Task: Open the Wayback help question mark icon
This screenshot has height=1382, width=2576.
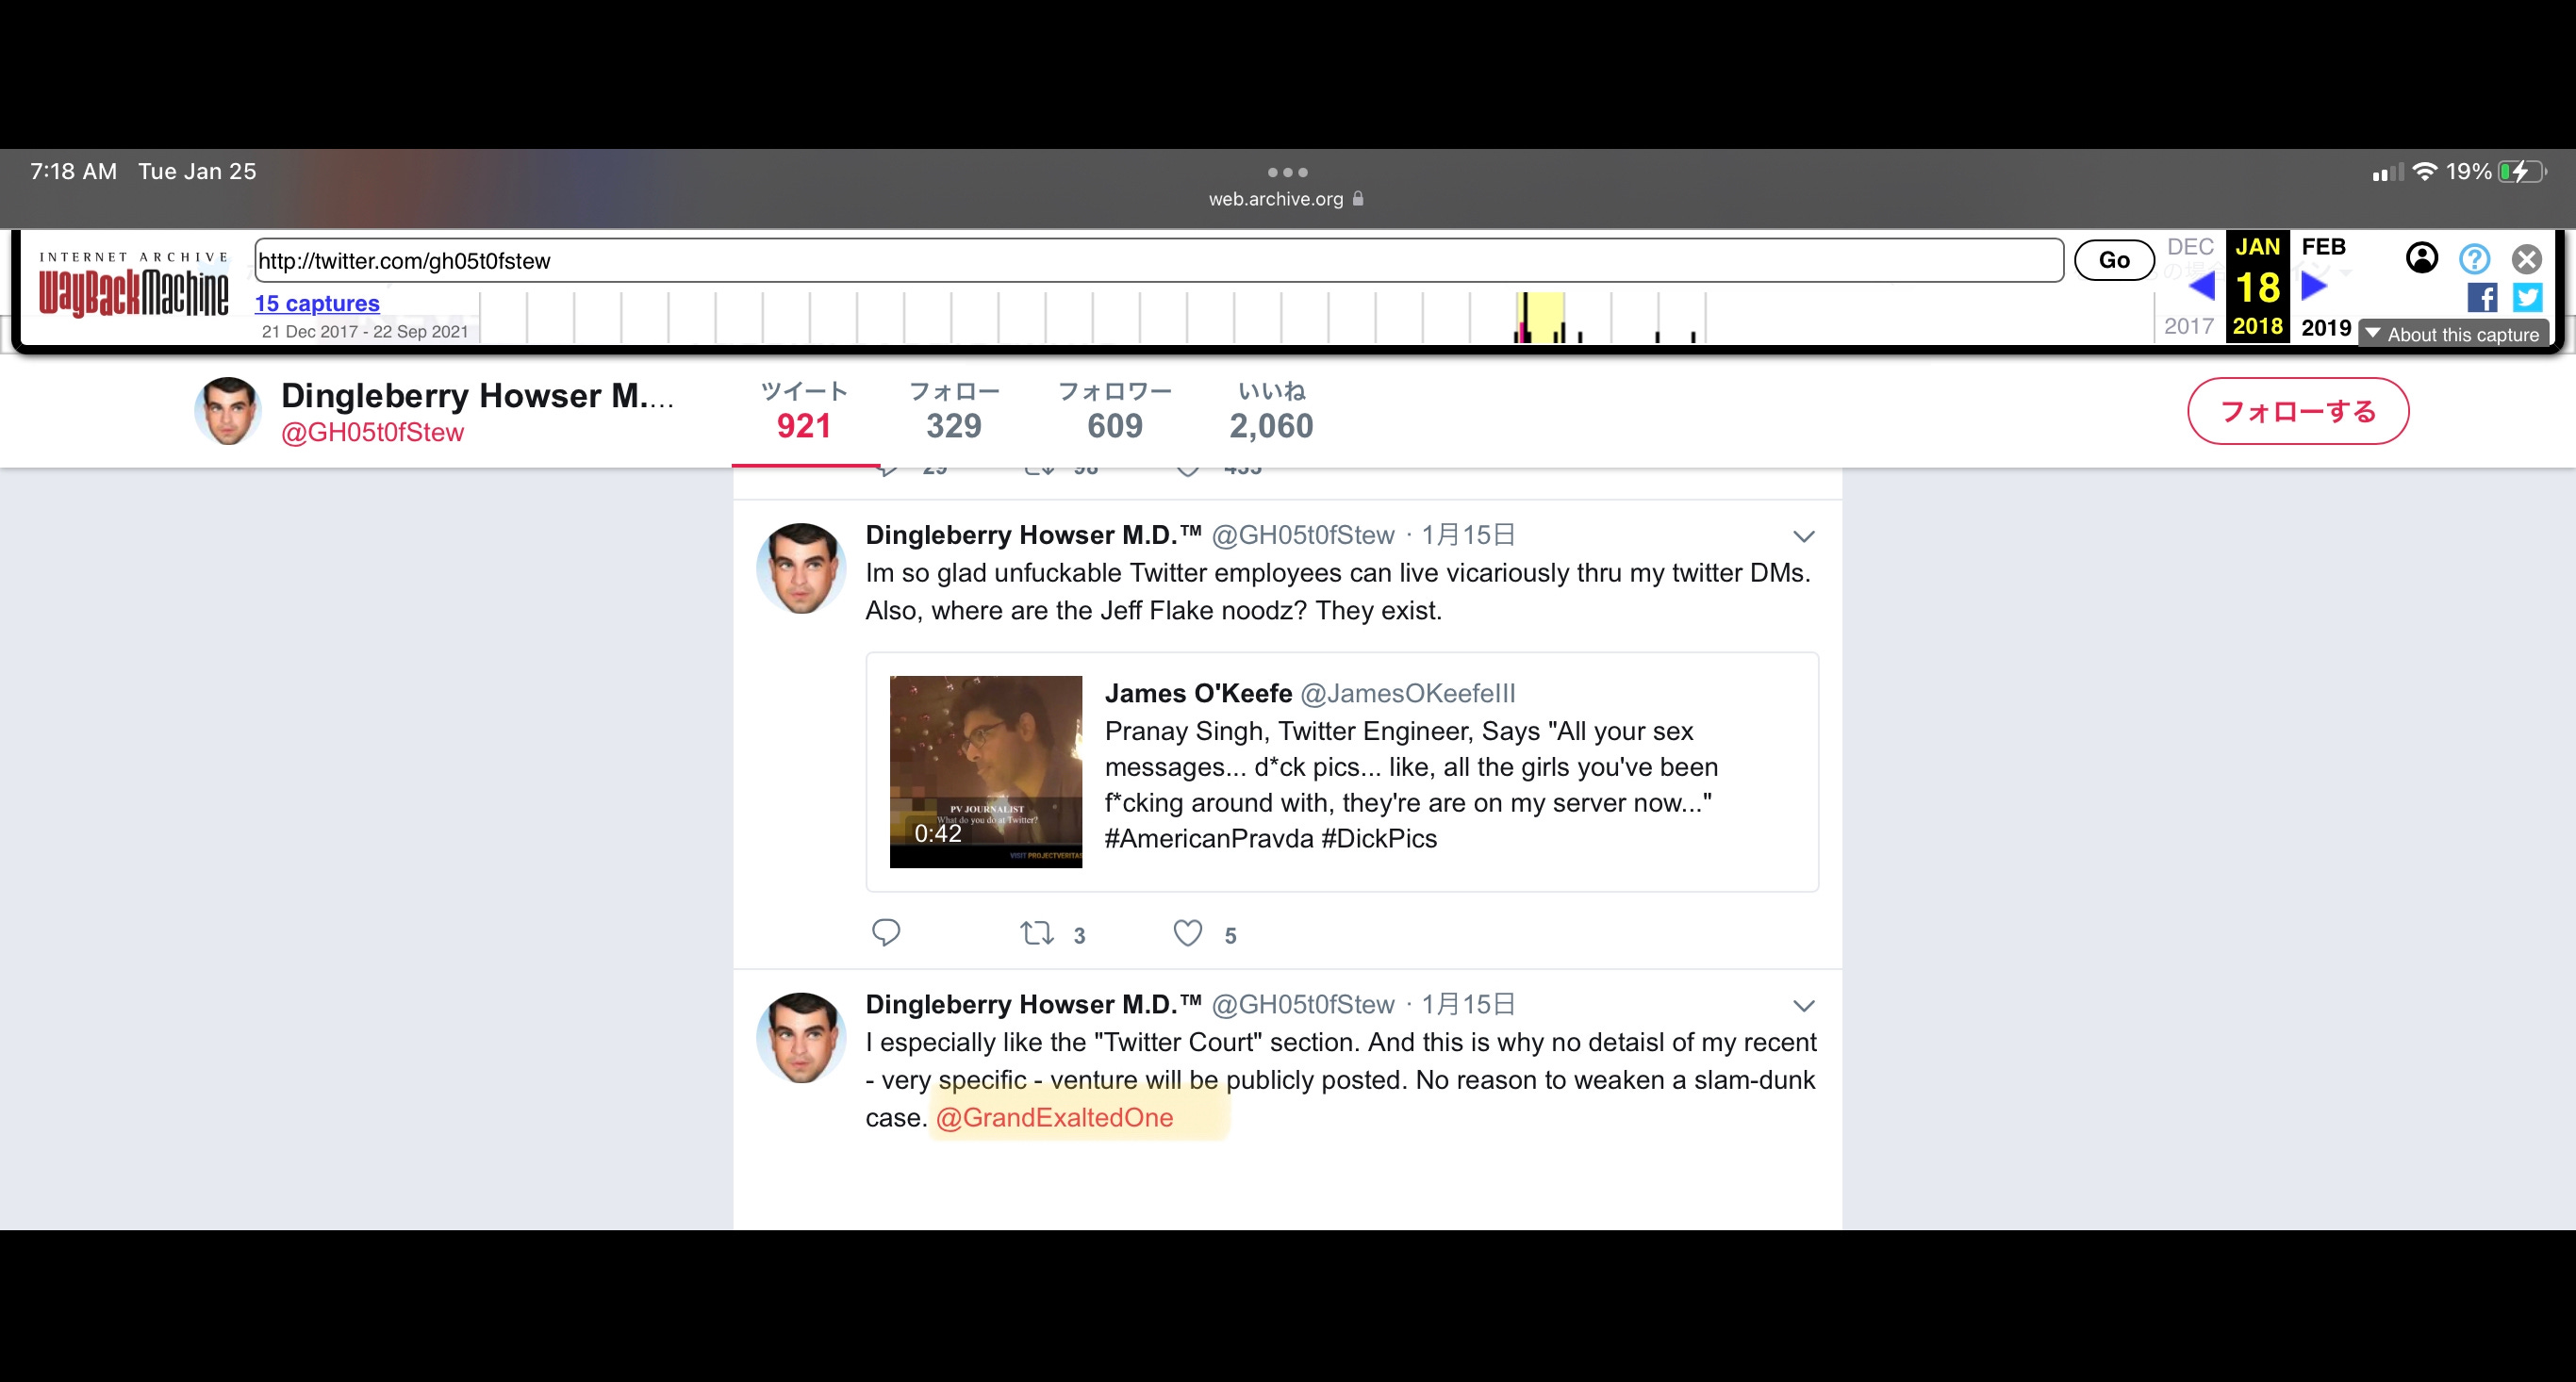Action: (x=2474, y=259)
